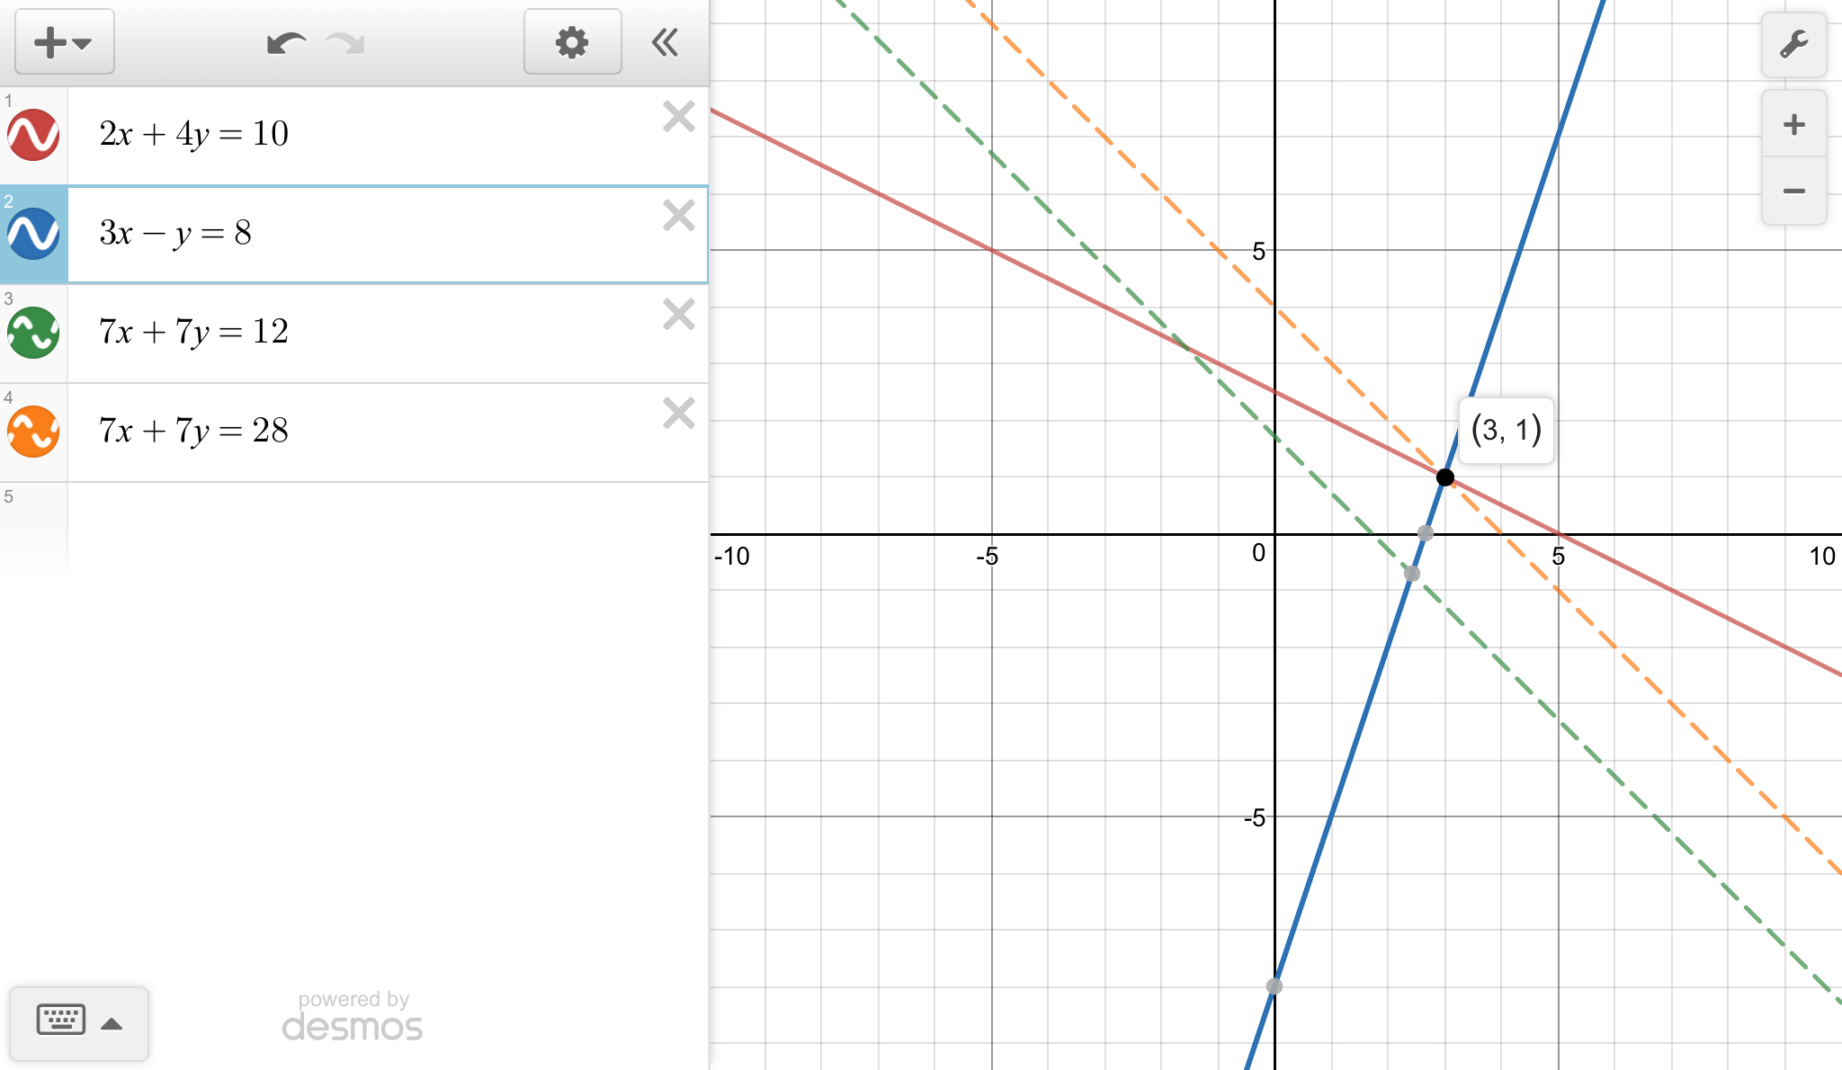Screen dimensions: 1842x1070
Task: Toggle green dashed line 7x + 7y = 12
Action: click(33, 333)
